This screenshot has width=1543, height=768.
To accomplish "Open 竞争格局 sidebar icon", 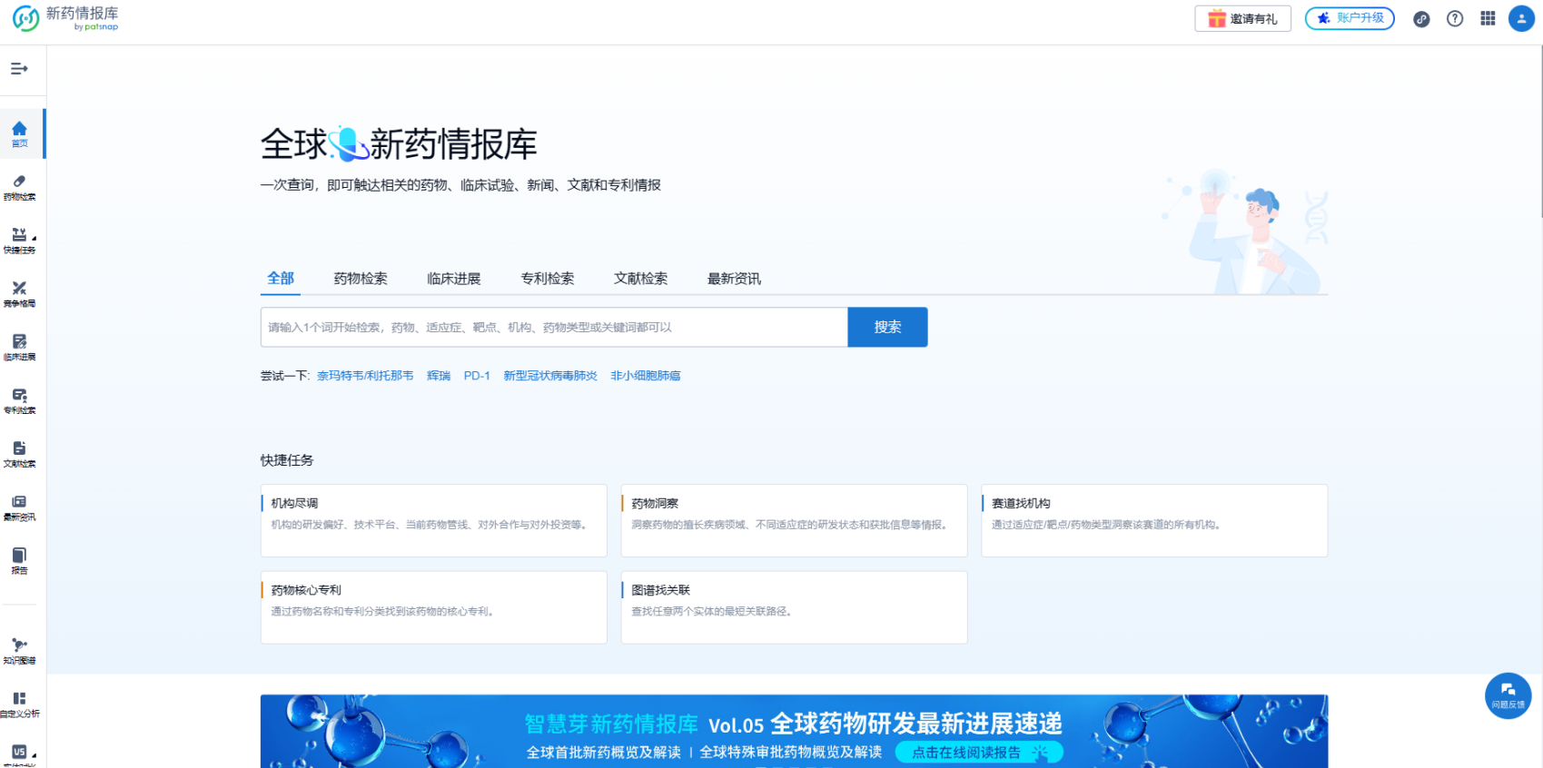I will tap(19, 293).
